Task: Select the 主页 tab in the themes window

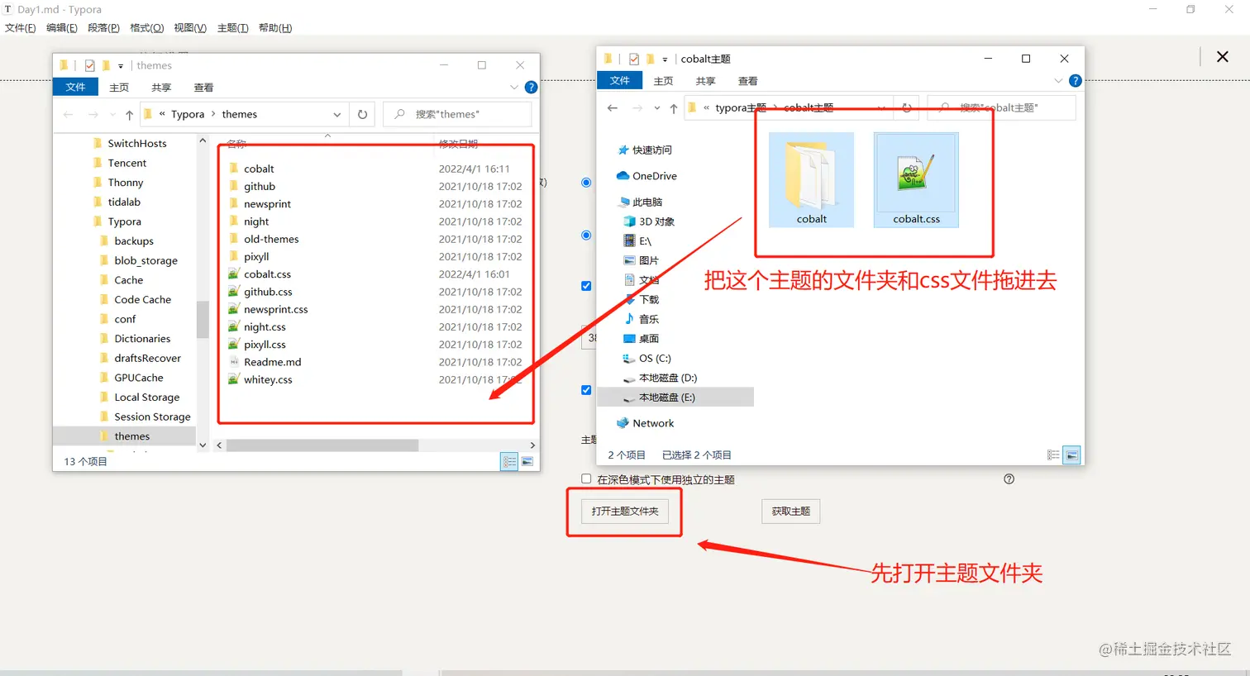Action: [119, 87]
